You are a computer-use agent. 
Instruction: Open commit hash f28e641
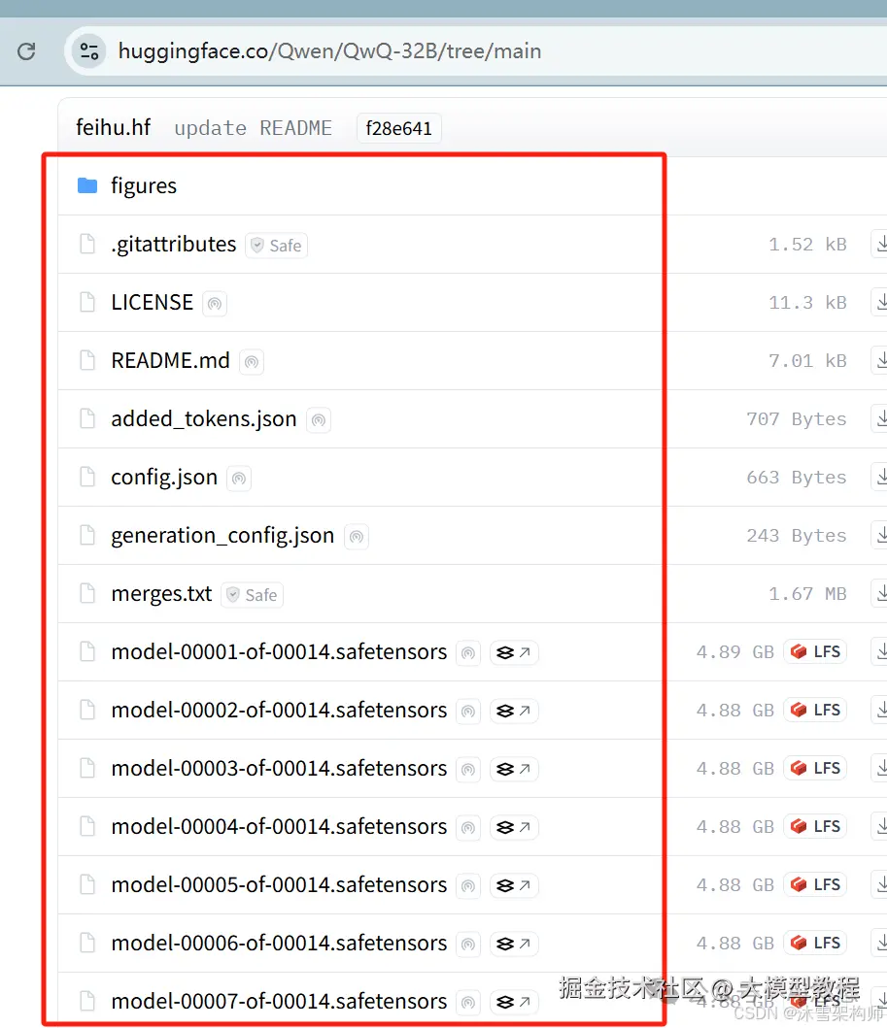tap(399, 128)
